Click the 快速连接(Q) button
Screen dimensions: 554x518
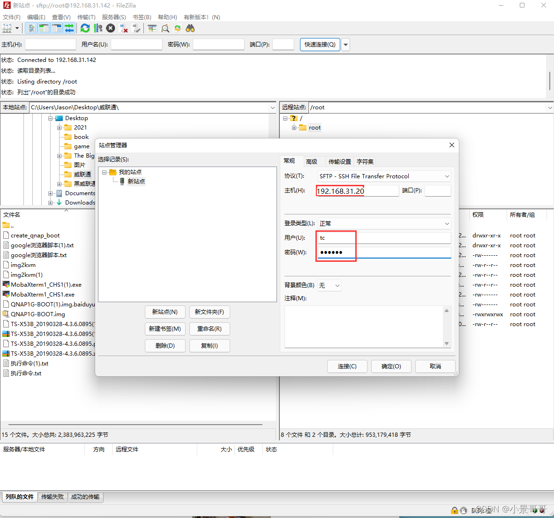click(320, 45)
